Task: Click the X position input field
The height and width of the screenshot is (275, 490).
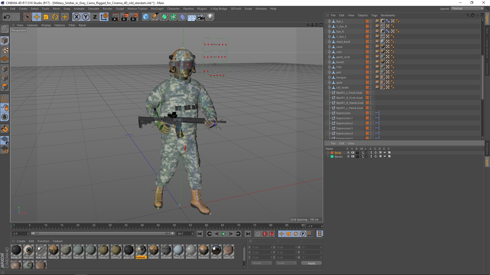Action: coord(262,247)
